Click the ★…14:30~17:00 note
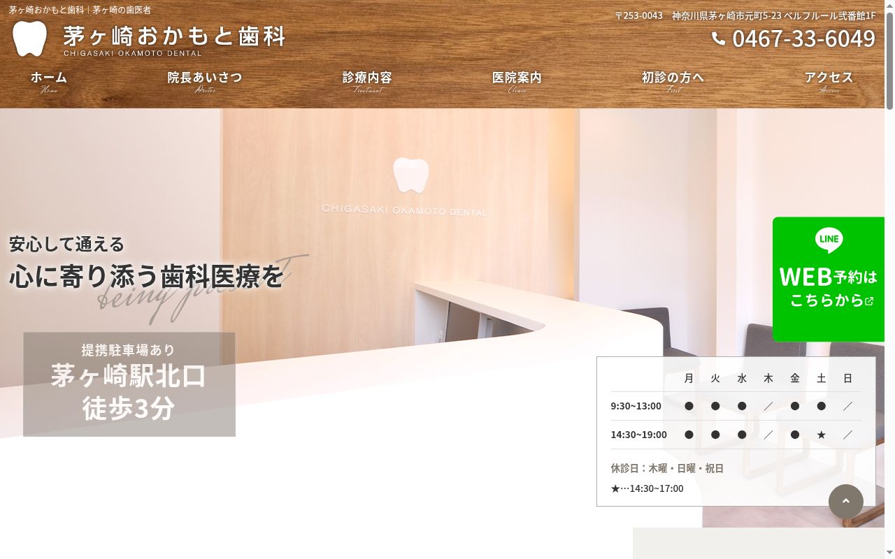895x559 pixels. (x=647, y=488)
